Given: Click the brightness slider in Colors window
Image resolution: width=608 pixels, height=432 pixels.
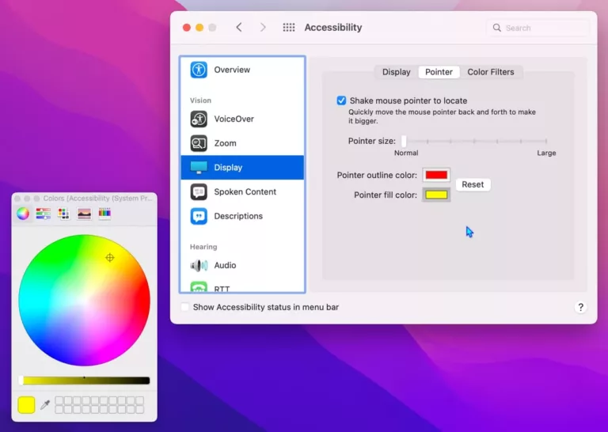Looking at the screenshot, I should [x=84, y=381].
